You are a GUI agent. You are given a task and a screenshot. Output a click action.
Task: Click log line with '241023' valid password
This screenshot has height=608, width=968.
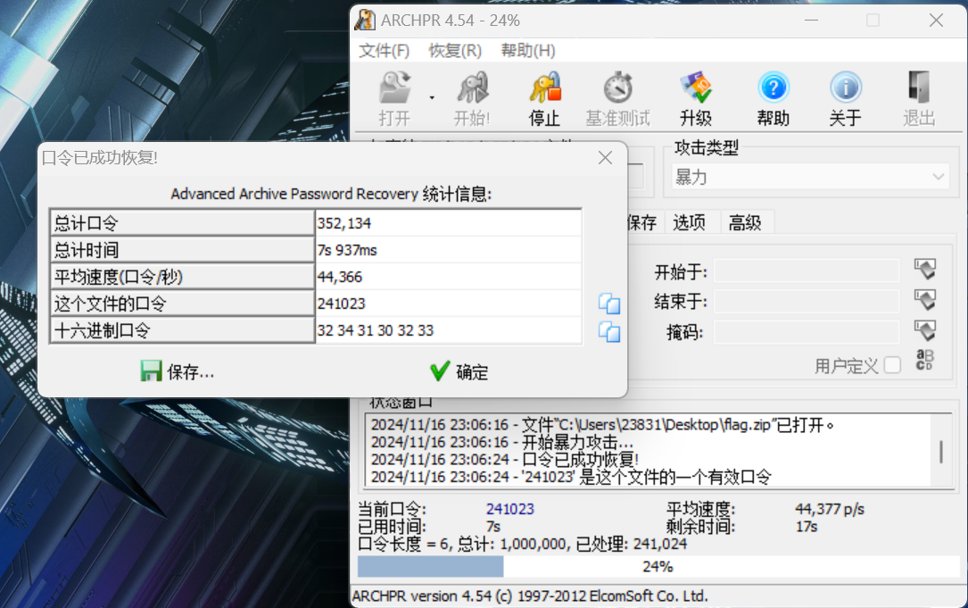[571, 477]
